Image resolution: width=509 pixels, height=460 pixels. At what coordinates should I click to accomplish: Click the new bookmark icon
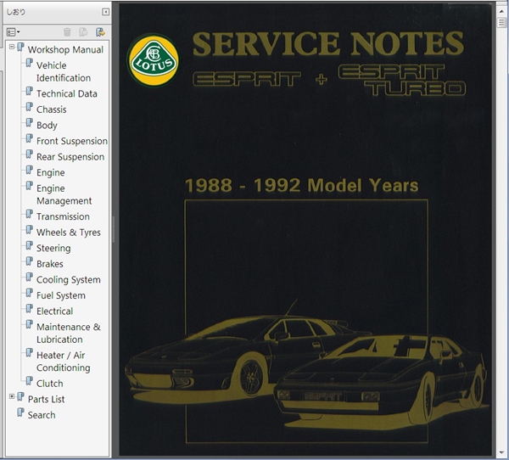pos(83,32)
